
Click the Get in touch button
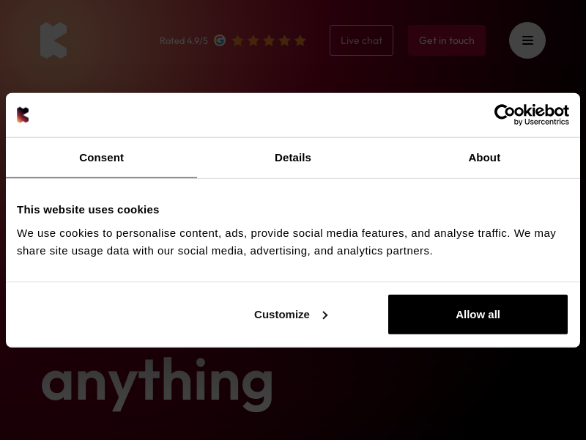tap(447, 40)
